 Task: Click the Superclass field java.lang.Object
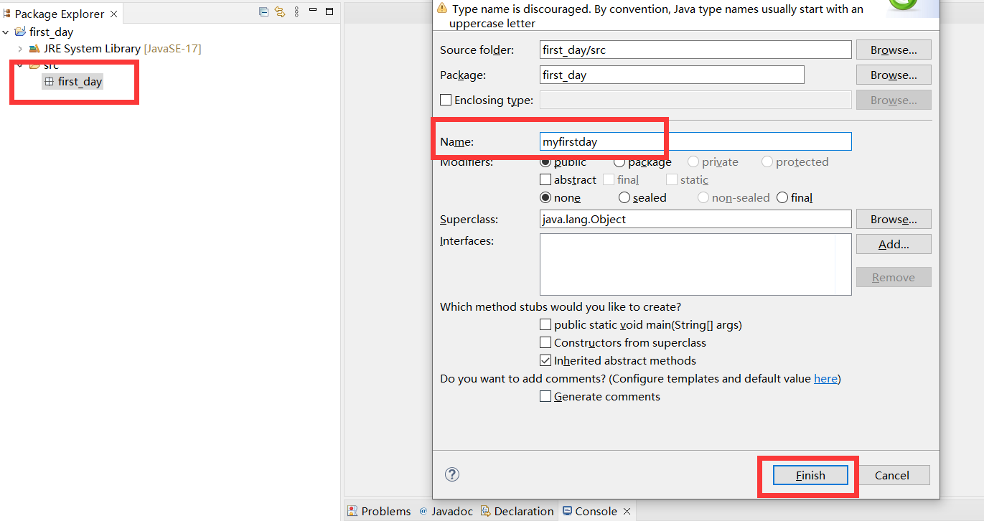point(695,219)
